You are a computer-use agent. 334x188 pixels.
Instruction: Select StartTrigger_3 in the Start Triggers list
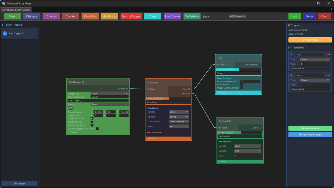(x=19, y=33)
